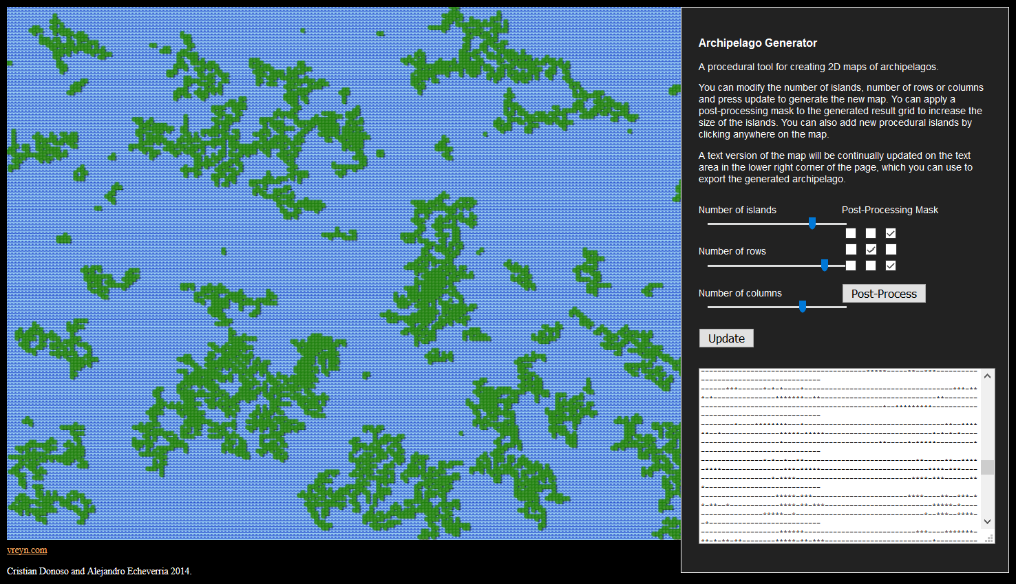Click the text area's corner resize handle
Viewport: 1016px width, 584px height.
tap(989, 538)
